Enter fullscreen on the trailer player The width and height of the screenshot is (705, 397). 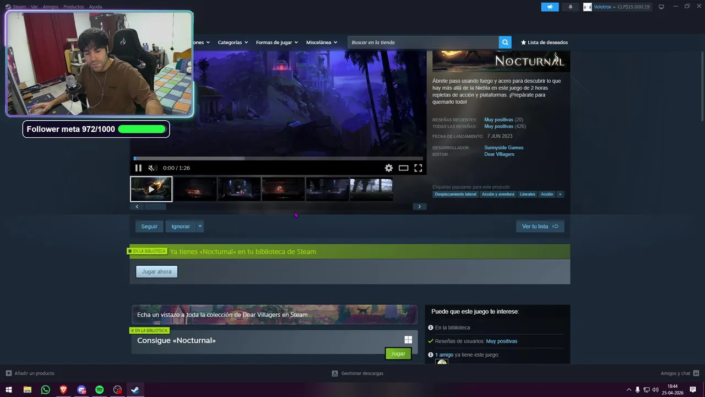coord(418,168)
